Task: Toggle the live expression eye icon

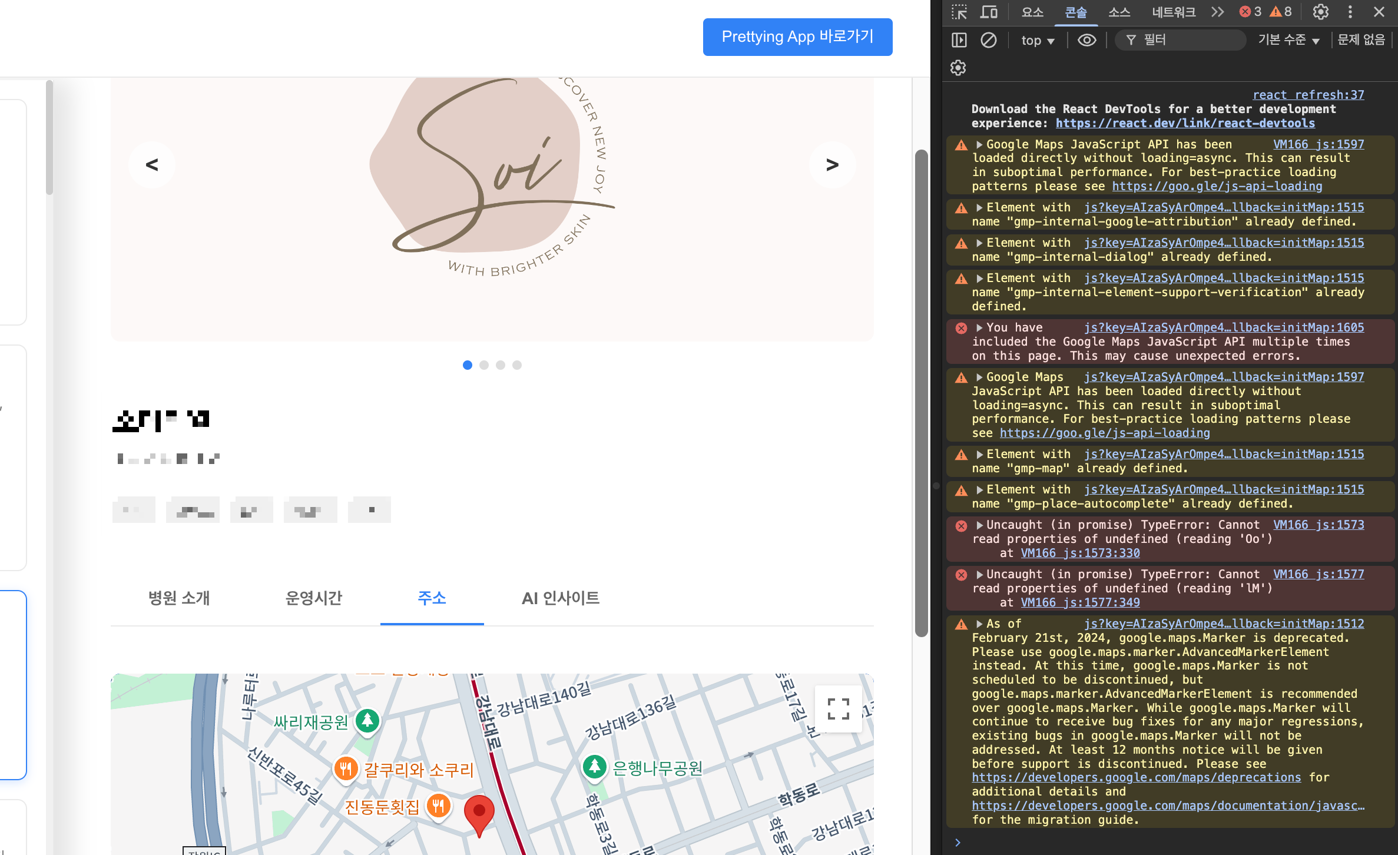Action: (1086, 40)
